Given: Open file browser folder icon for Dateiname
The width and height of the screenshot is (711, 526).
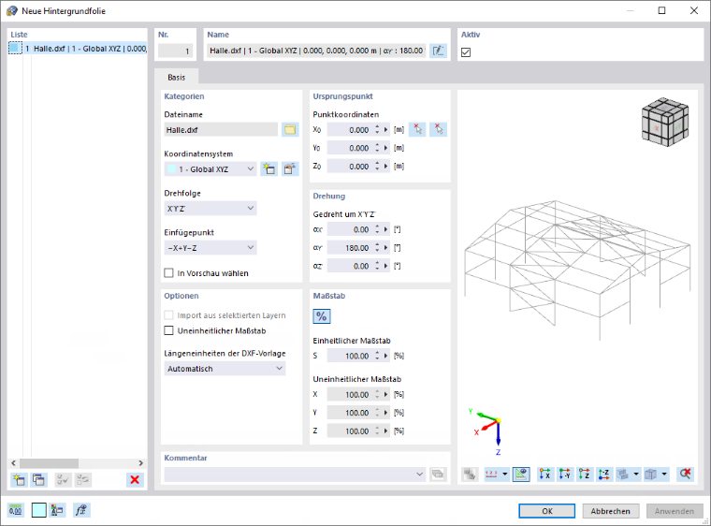Looking at the screenshot, I should (290, 130).
